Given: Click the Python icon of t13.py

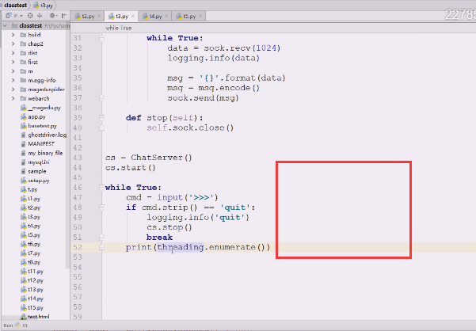Looking at the screenshot, I should pos(24,290).
